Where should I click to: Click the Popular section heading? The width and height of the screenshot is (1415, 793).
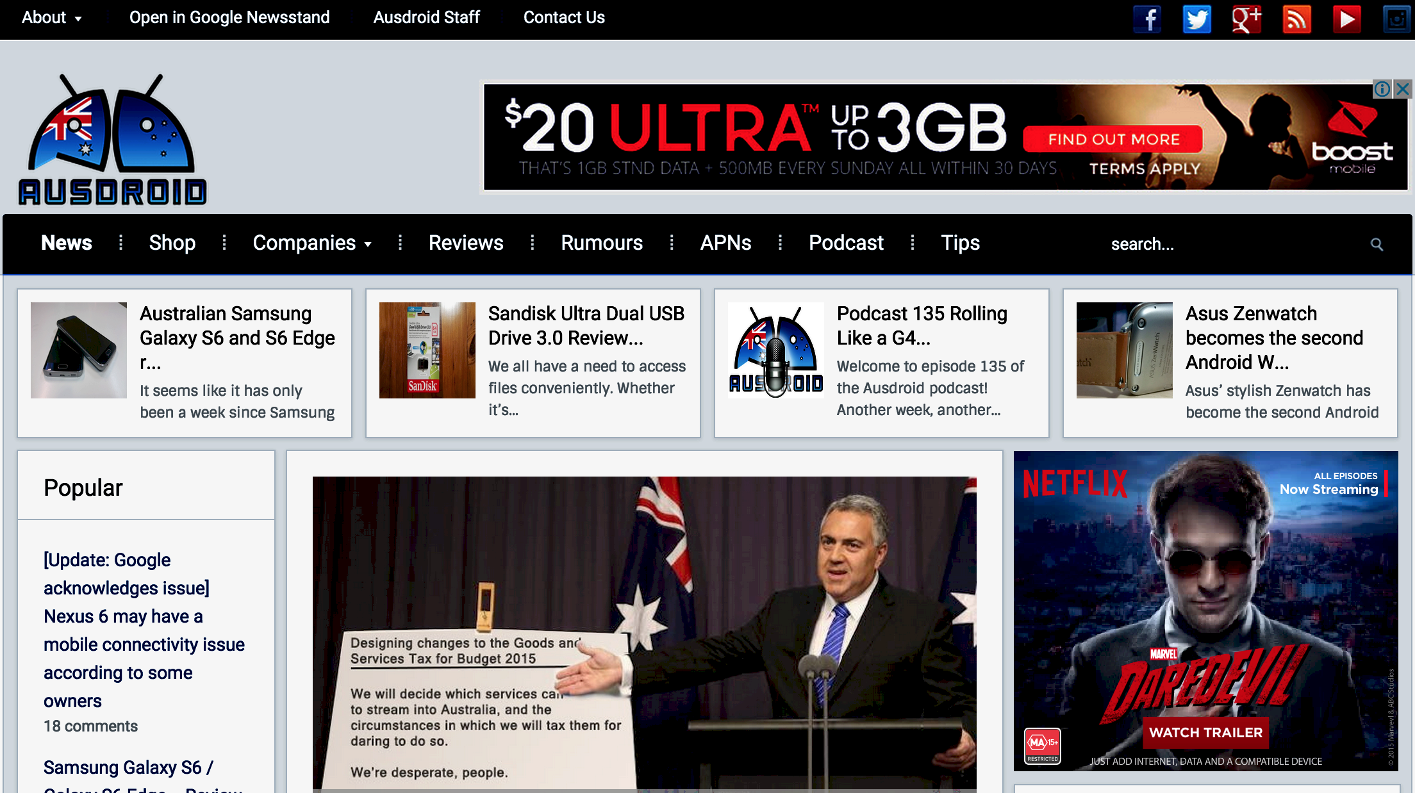pos(83,488)
